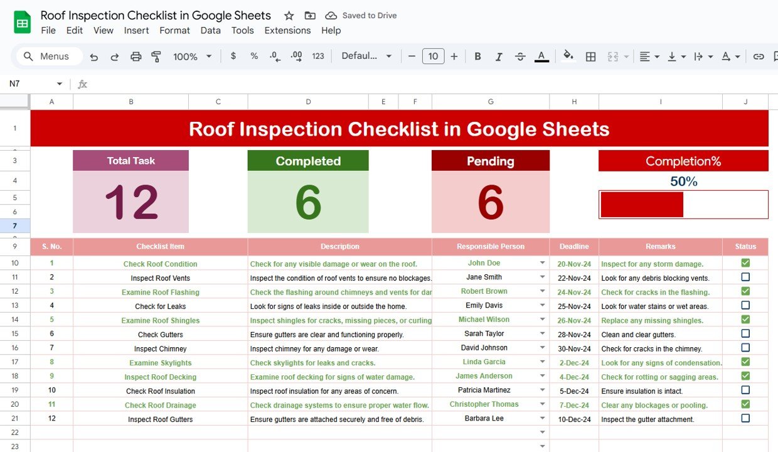Check status box for Inspect Chimney
The height and width of the screenshot is (452, 778).
tap(745, 348)
